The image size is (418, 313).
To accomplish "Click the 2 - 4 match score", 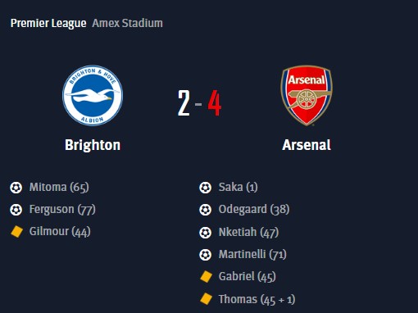I will coord(199,103).
